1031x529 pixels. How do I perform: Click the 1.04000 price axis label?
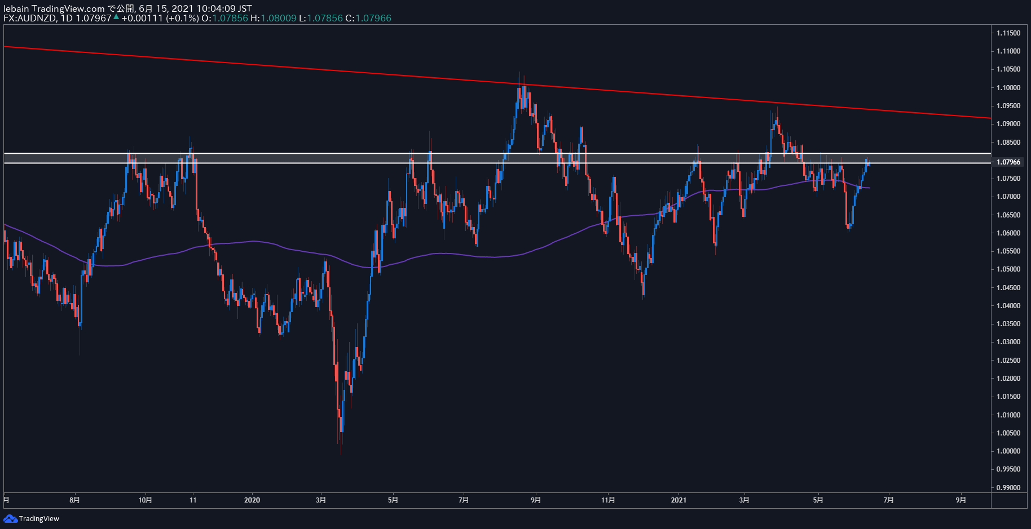click(1008, 306)
